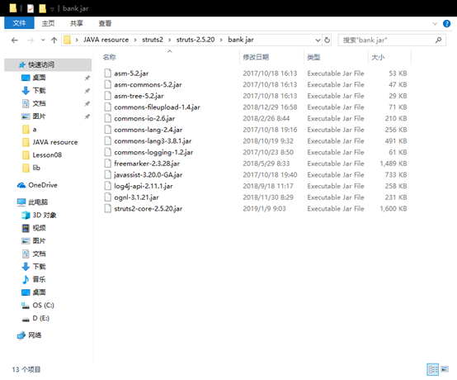Viewport: 457px width, 380px height.
Task: Expand the chevron after JAVA resource
Action: tap(135, 40)
